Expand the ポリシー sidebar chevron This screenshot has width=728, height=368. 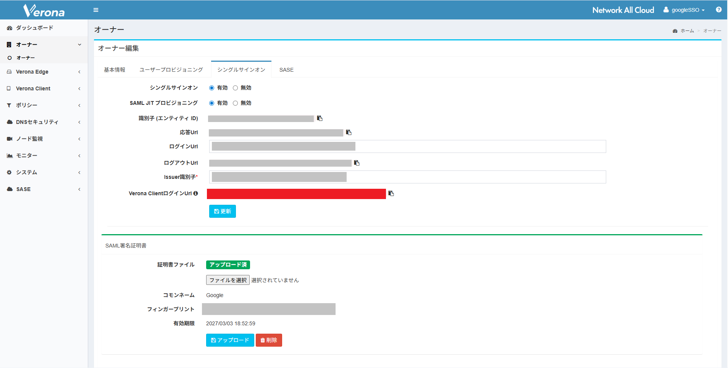79,105
